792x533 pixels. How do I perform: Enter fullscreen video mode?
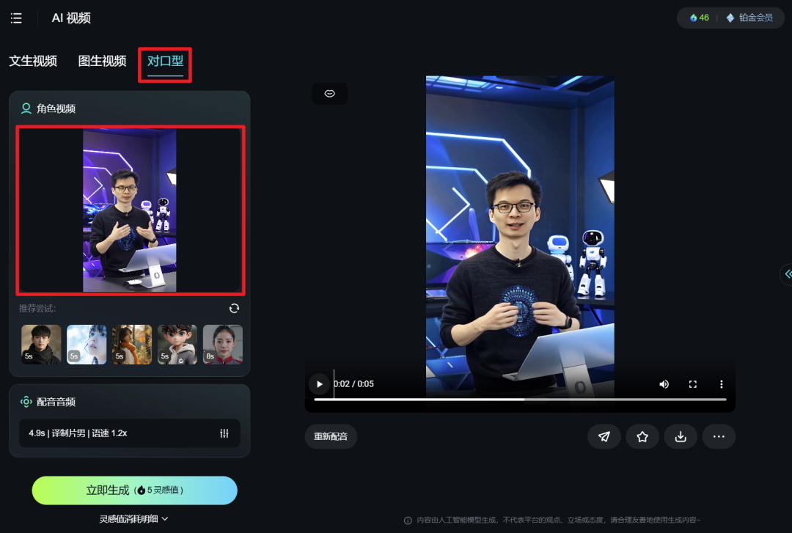(693, 384)
